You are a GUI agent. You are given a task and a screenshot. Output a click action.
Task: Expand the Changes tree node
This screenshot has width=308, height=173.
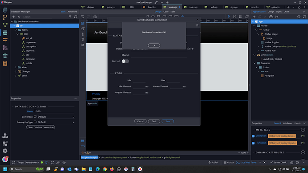(x=16, y=71)
